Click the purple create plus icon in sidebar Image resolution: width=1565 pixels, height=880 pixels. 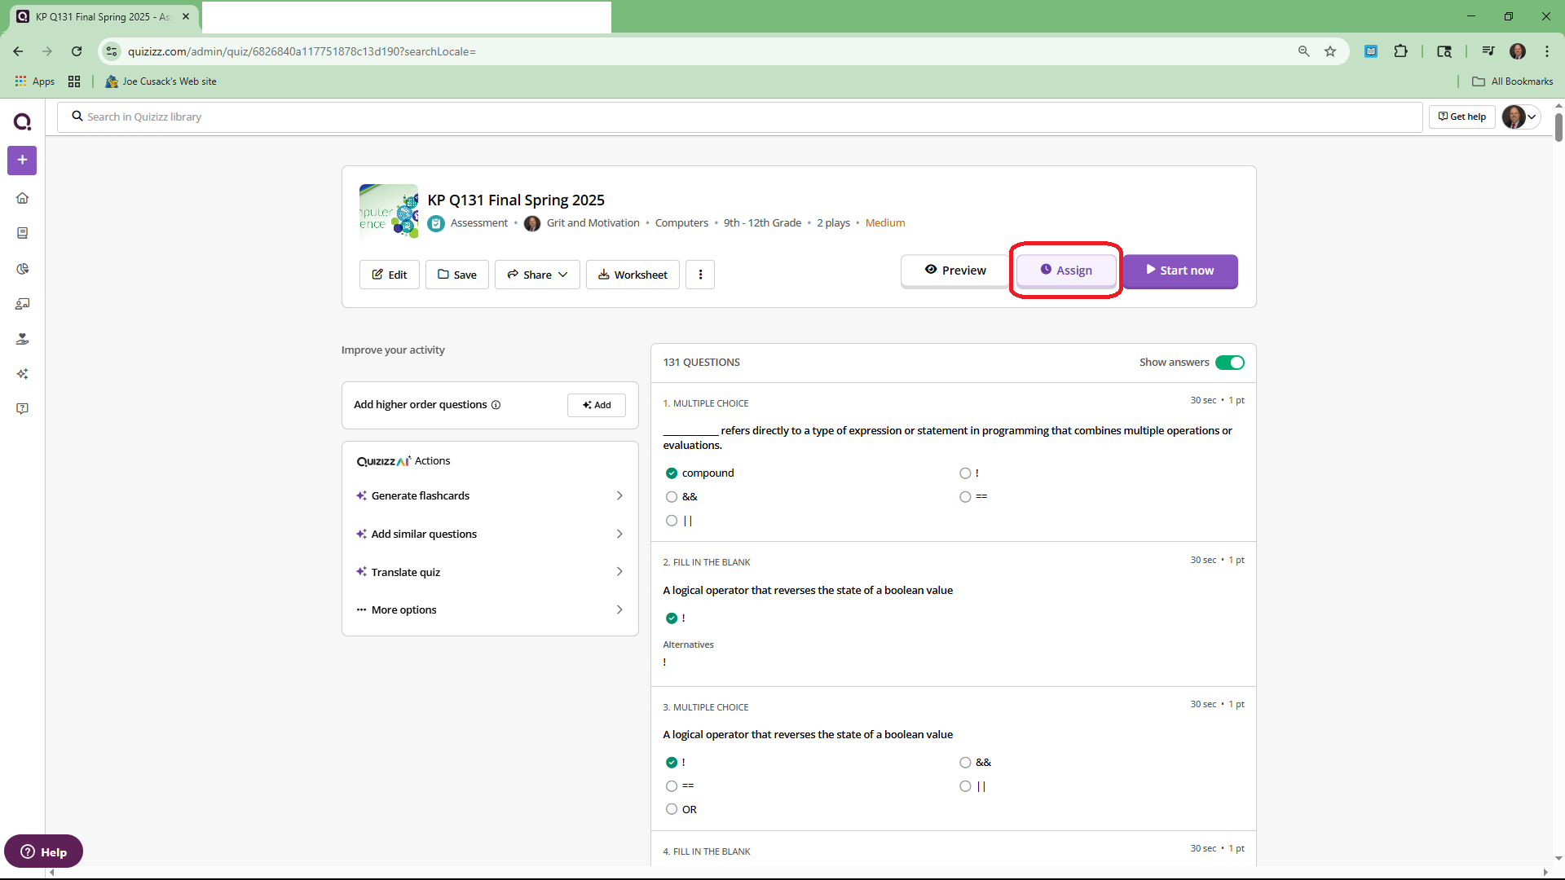(x=22, y=161)
